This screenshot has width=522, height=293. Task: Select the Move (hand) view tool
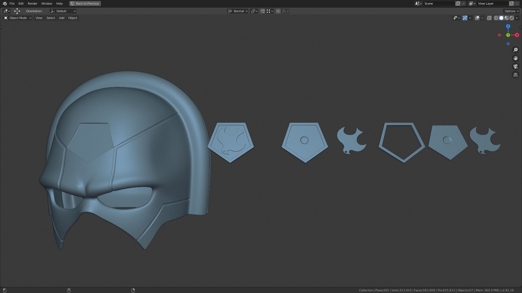coord(515,58)
